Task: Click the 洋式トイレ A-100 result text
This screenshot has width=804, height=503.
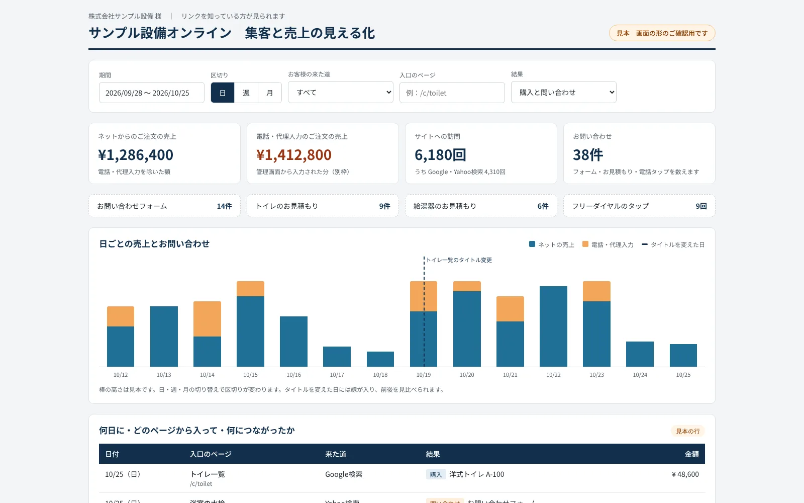Action: pyautogui.click(x=476, y=474)
